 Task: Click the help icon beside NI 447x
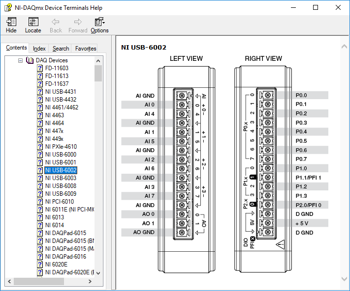pyautogui.click(x=40, y=131)
